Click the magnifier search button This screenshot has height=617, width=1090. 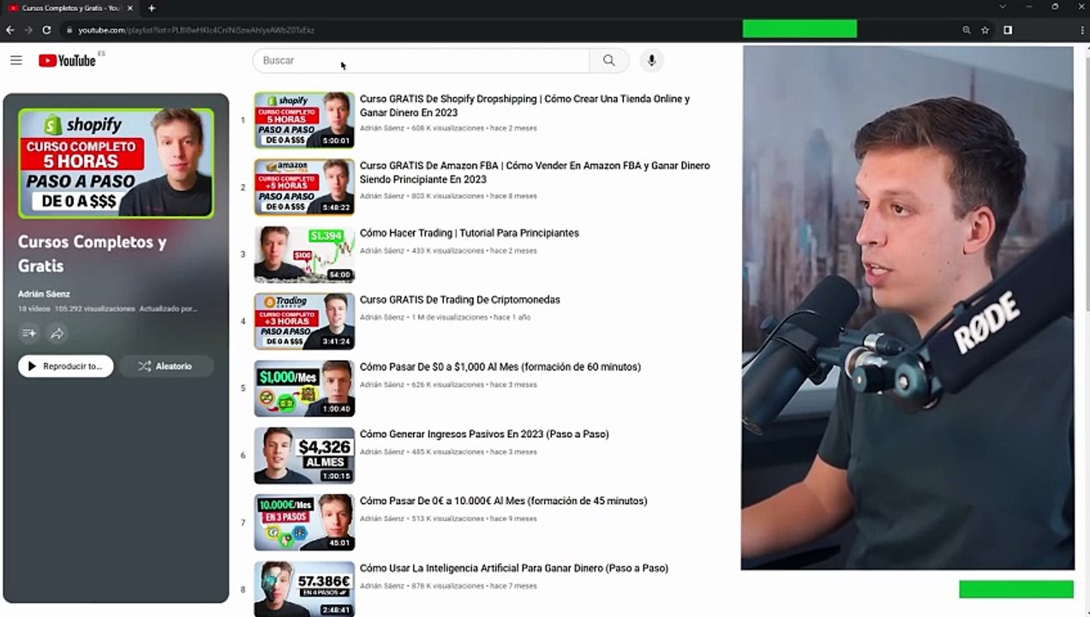[x=608, y=60]
